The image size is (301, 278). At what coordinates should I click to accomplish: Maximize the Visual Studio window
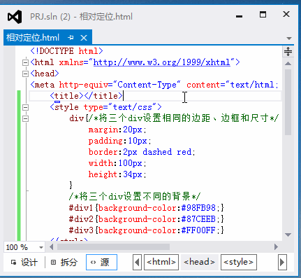pos(263,15)
